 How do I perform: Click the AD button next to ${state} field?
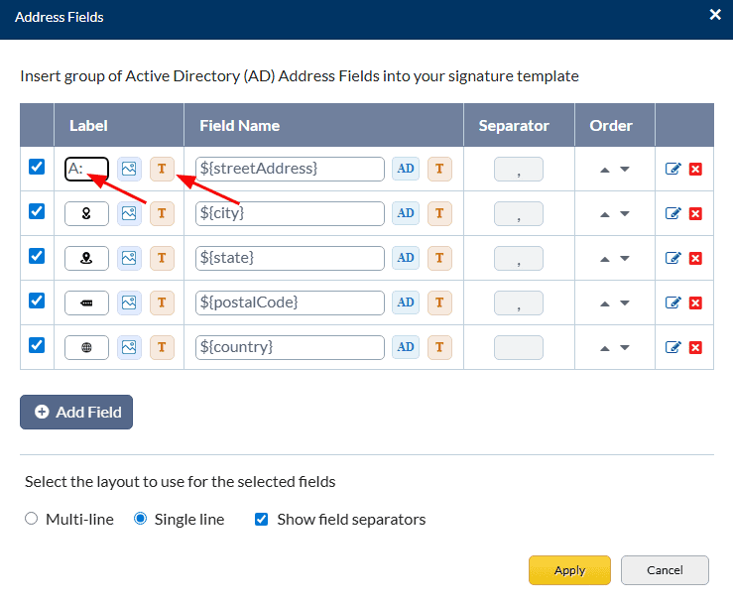[406, 258]
